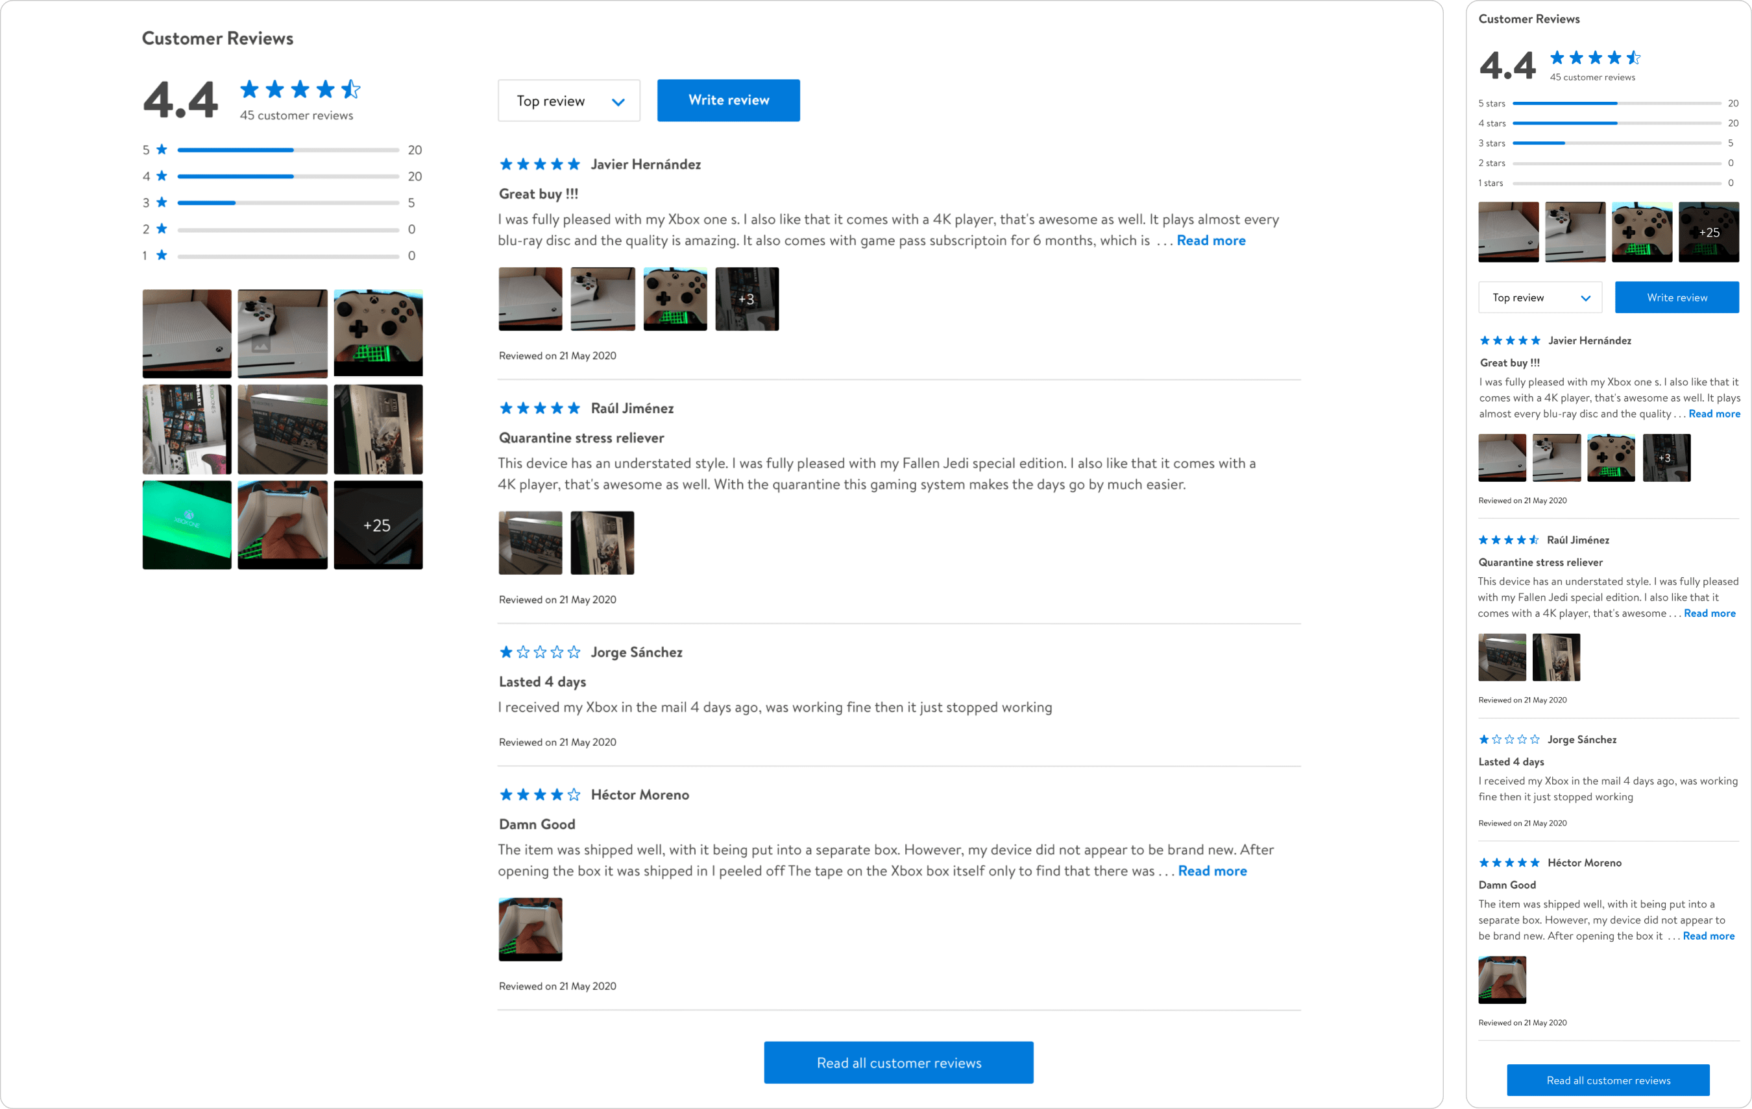
Task: Open Héctor Moreno's controller photo in desktop review
Action: (x=529, y=929)
